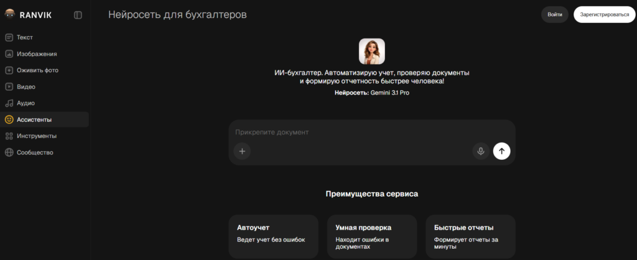637x260 pixels.
Task: Click the ИИ-бухгалтер description text
Action: point(372,77)
